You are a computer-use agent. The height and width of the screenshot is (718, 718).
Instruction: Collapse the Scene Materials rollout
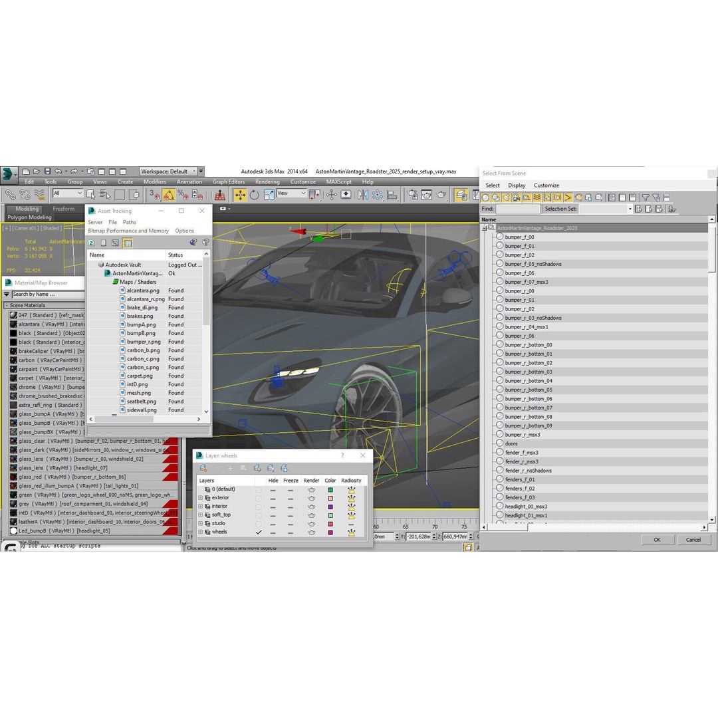point(7,305)
